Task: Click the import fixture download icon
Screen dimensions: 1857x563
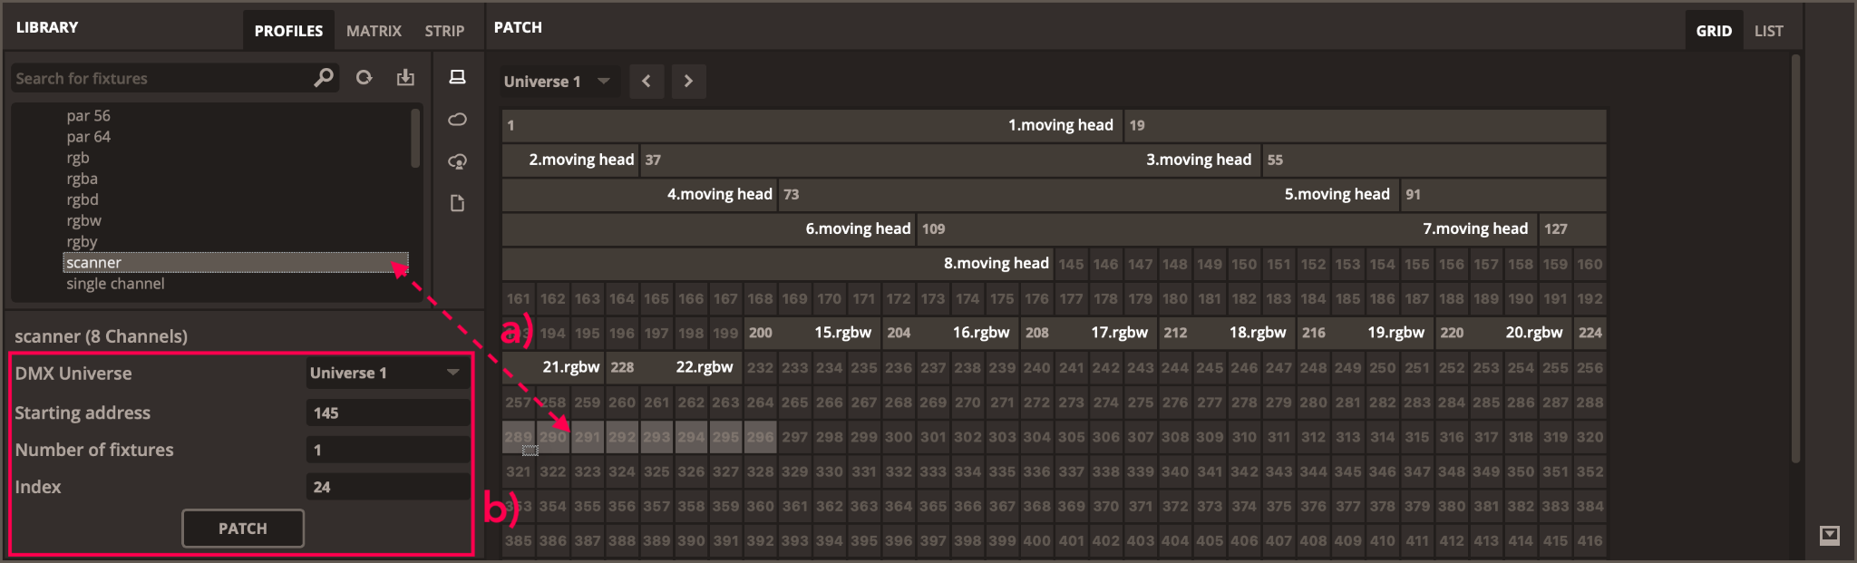Action: [405, 78]
